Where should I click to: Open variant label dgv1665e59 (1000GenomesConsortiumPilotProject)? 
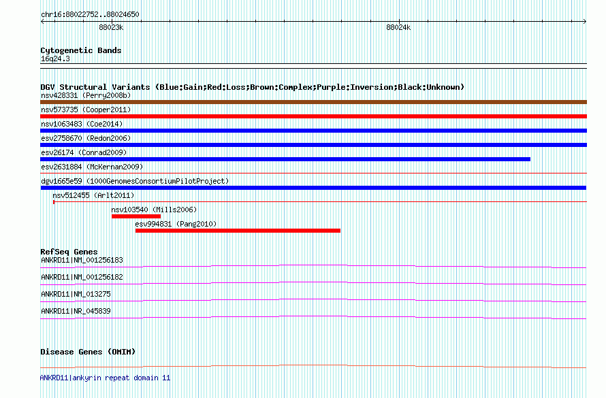135,181
